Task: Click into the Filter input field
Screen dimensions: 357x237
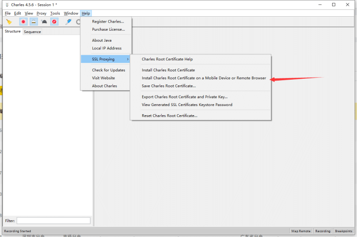Action: pyautogui.click(x=54, y=221)
